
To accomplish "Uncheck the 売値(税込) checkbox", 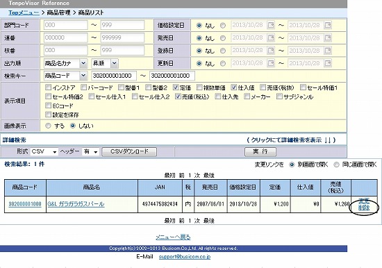I will coord(178,97).
